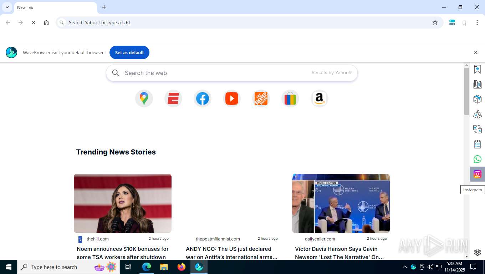Click the magnifier icon in web search box

(x=116, y=73)
